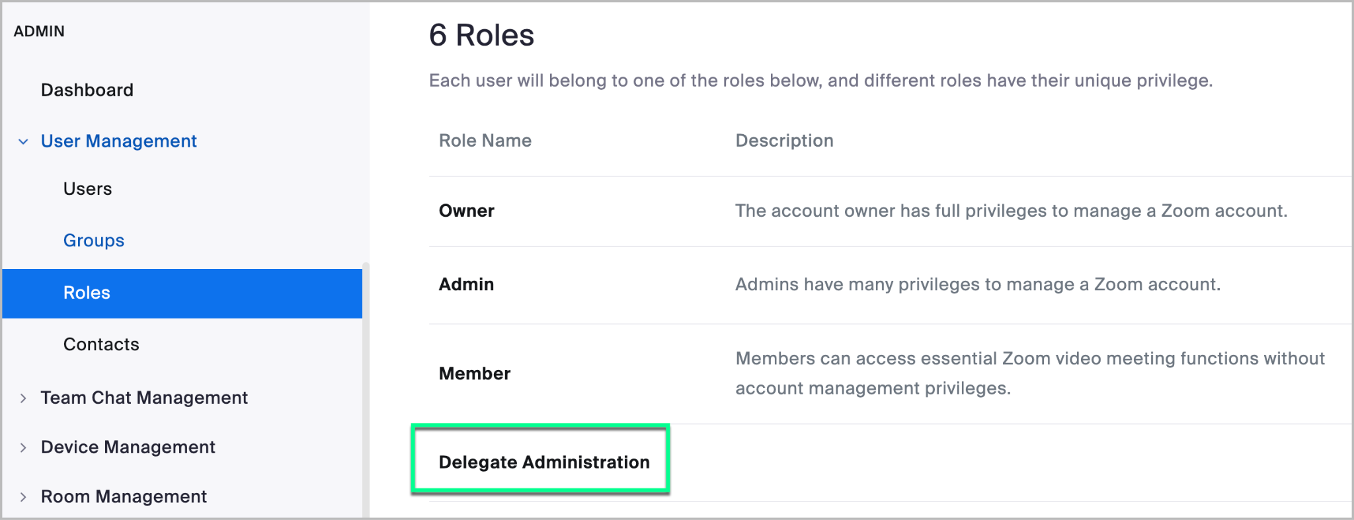Viewport: 1354px width, 520px height.
Task: Open the Users page in sidebar
Action: pyautogui.click(x=87, y=189)
